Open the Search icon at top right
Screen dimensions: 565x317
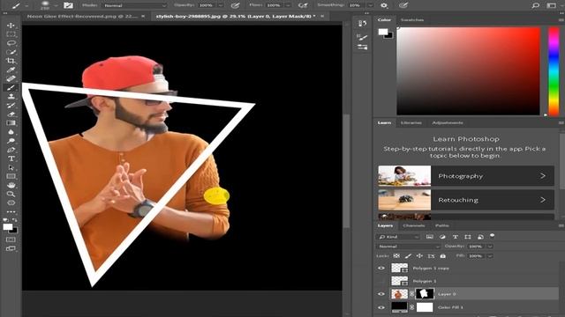pyautogui.click(x=536, y=5)
